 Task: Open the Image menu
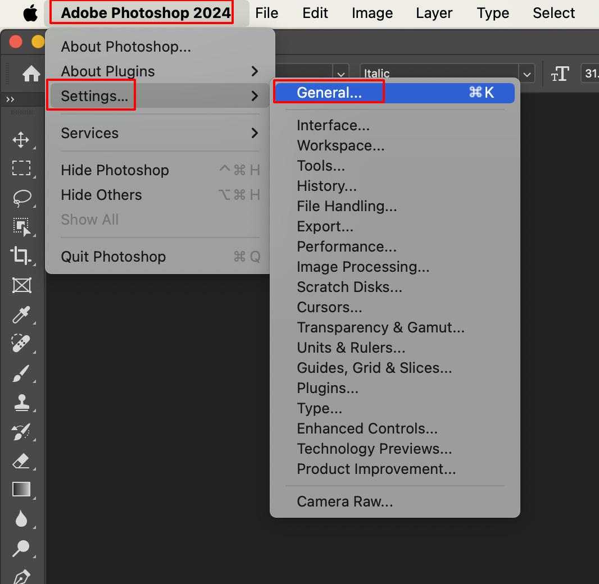click(x=372, y=13)
